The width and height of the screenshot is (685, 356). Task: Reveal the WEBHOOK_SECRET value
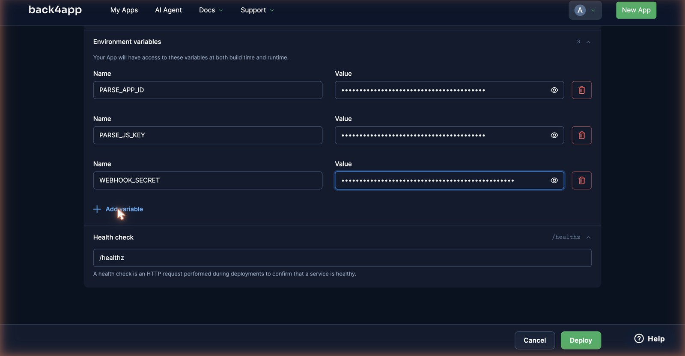click(554, 181)
